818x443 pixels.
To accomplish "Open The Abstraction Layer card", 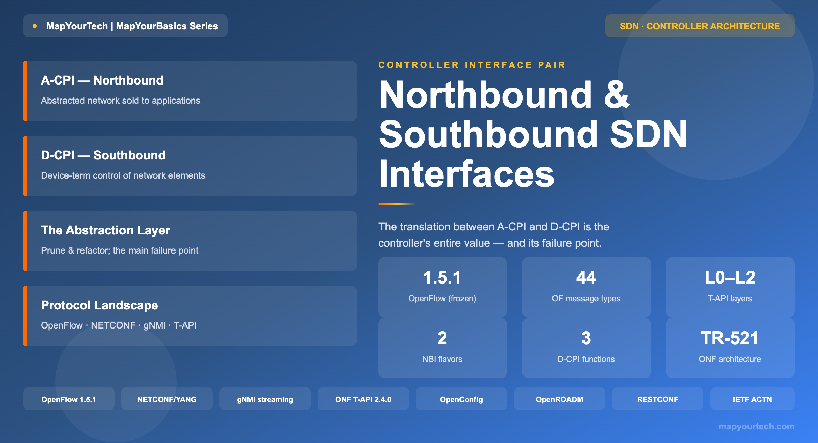I will click(190, 241).
